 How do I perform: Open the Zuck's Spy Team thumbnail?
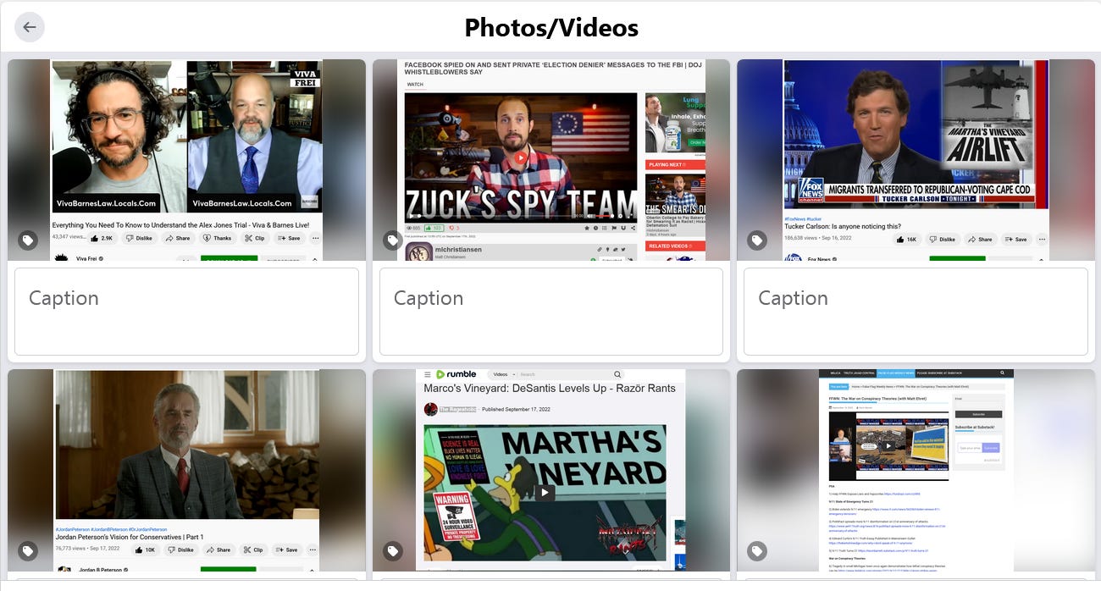pyautogui.click(x=550, y=160)
